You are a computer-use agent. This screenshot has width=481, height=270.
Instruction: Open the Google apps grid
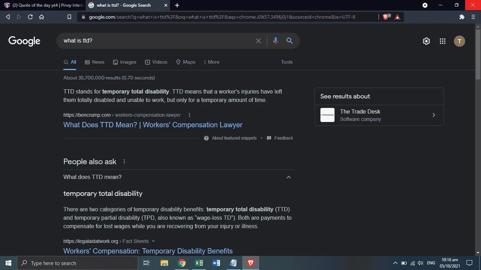pyautogui.click(x=443, y=41)
